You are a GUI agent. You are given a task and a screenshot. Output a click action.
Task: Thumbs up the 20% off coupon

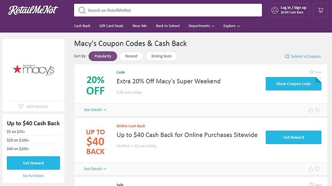click(311, 110)
